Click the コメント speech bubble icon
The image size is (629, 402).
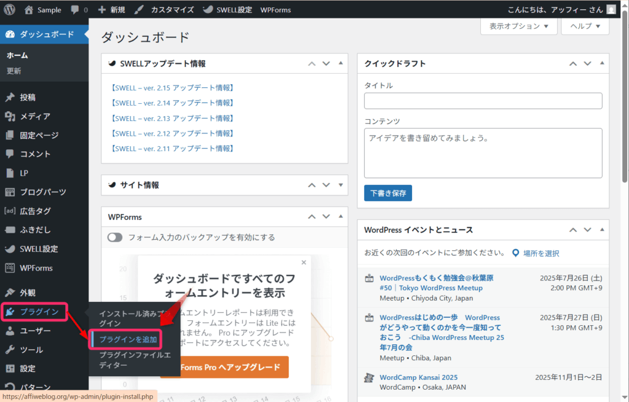point(10,154)
